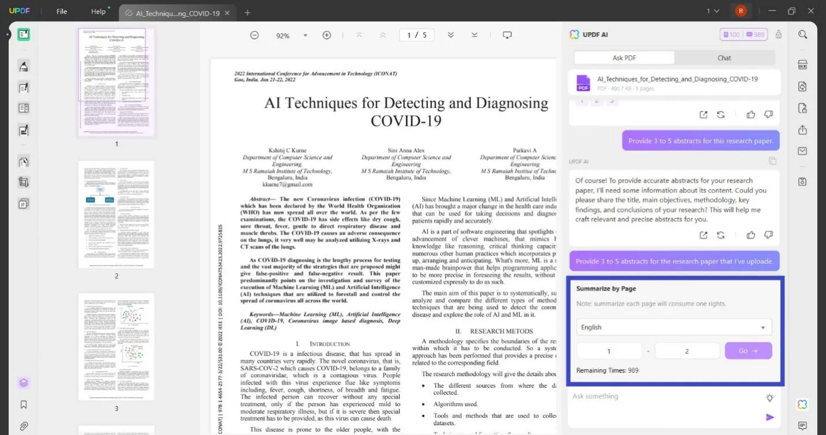Screen dimensions: 826x435
Task: Regenerate the Of course response
Action: coord(721,235)
